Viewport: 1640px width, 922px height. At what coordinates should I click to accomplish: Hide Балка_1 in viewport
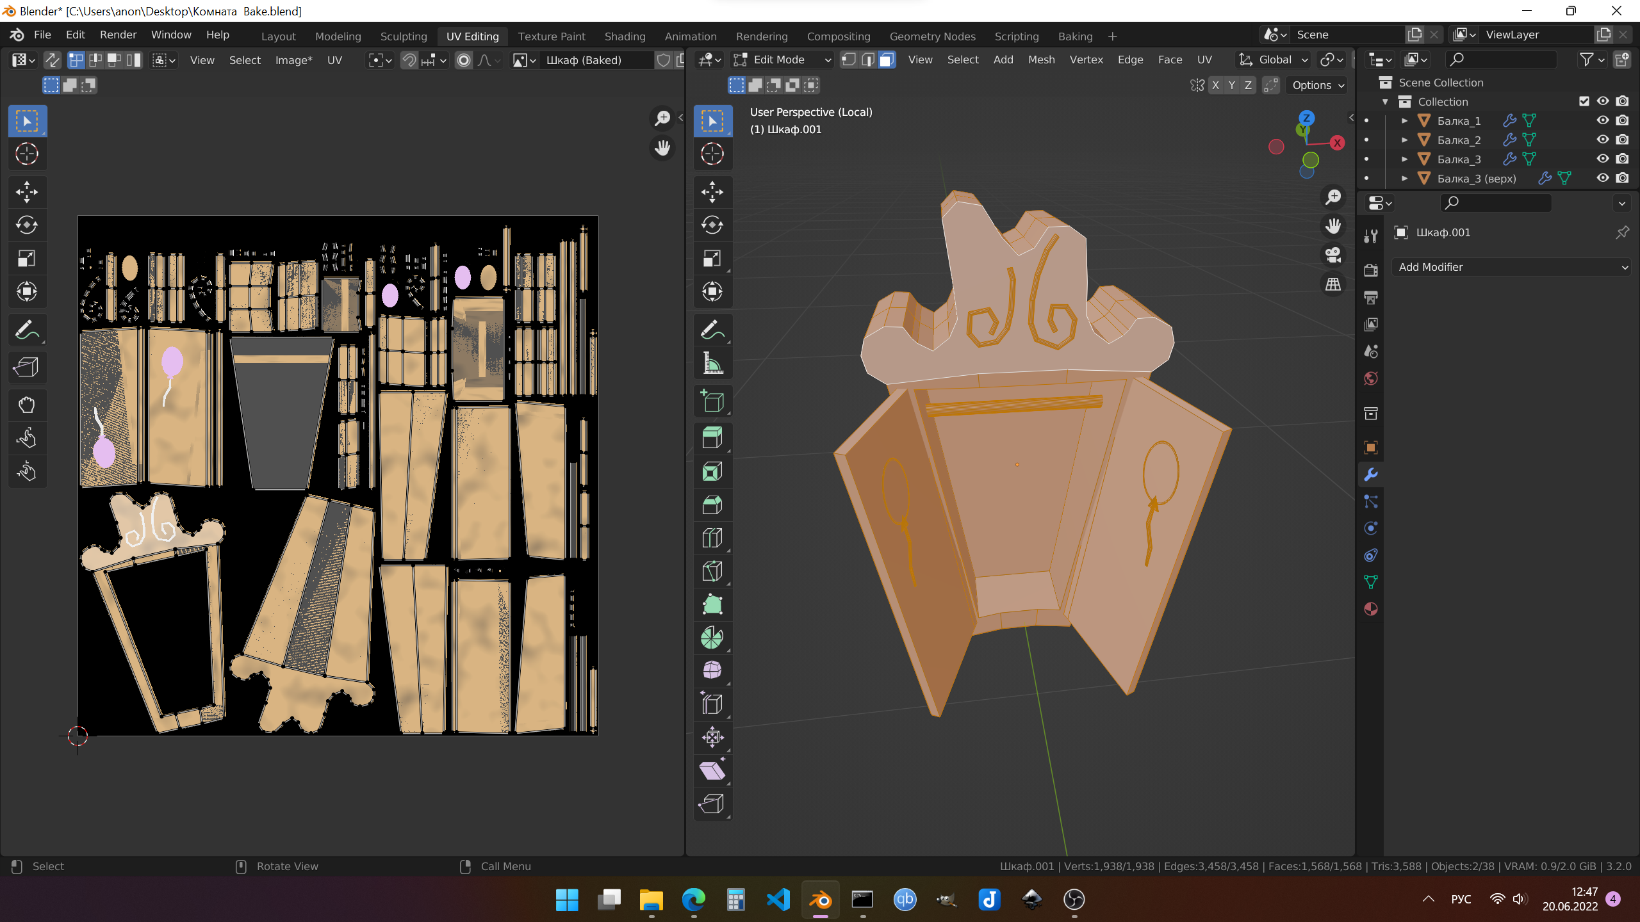(1602, 120)
